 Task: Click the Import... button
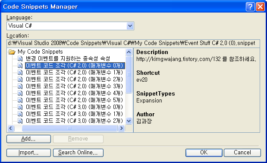point(28,153)
